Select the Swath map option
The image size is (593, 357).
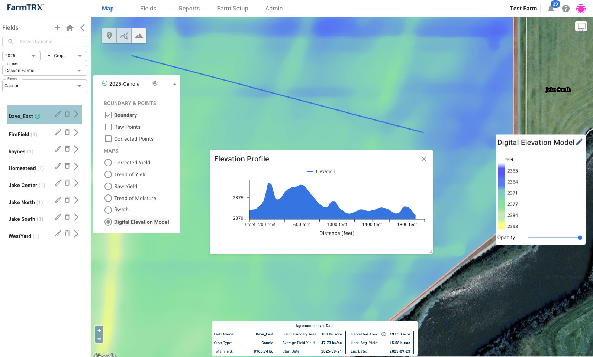tap(108, 210)
